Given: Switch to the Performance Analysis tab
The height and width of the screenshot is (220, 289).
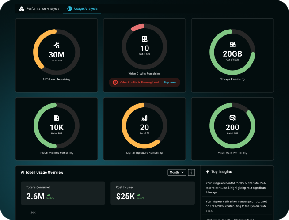Looking at the screenshot, I should pos(39,9).
